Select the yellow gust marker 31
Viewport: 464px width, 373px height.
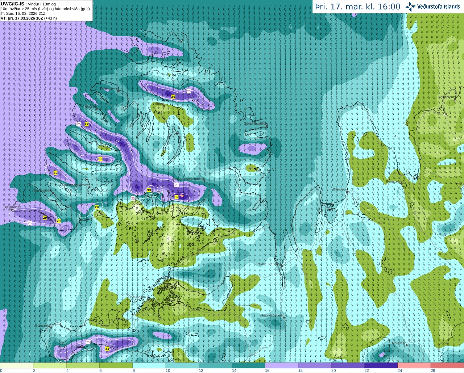[x=107, y=349]
